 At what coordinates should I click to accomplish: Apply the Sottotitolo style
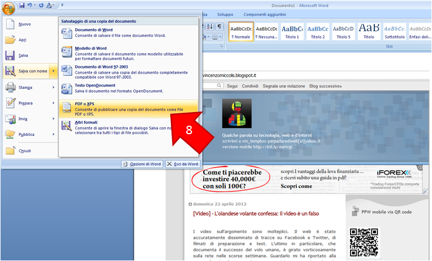tap(395, 32)
